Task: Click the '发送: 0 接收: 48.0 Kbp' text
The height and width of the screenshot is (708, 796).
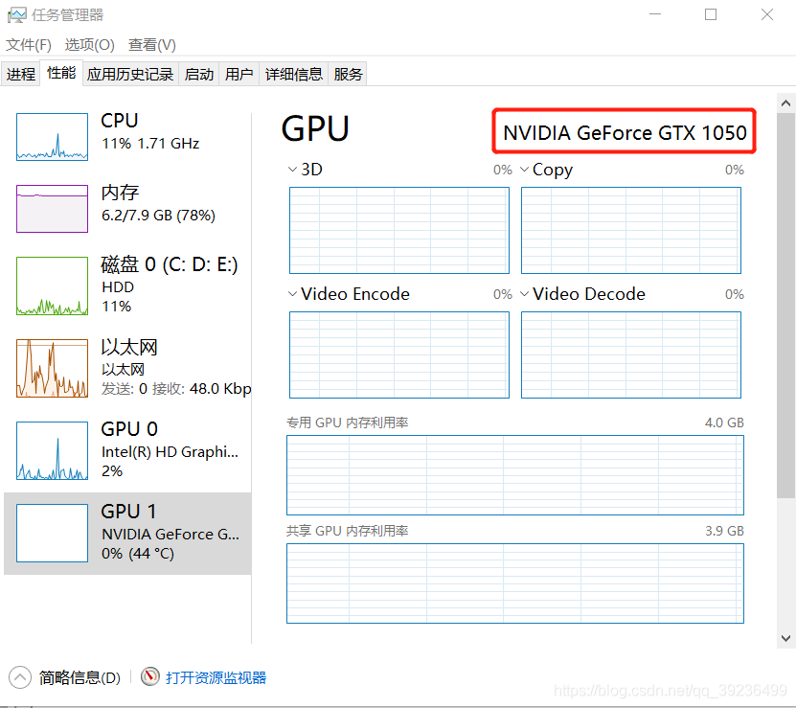Action: click(x=176, y=389)
